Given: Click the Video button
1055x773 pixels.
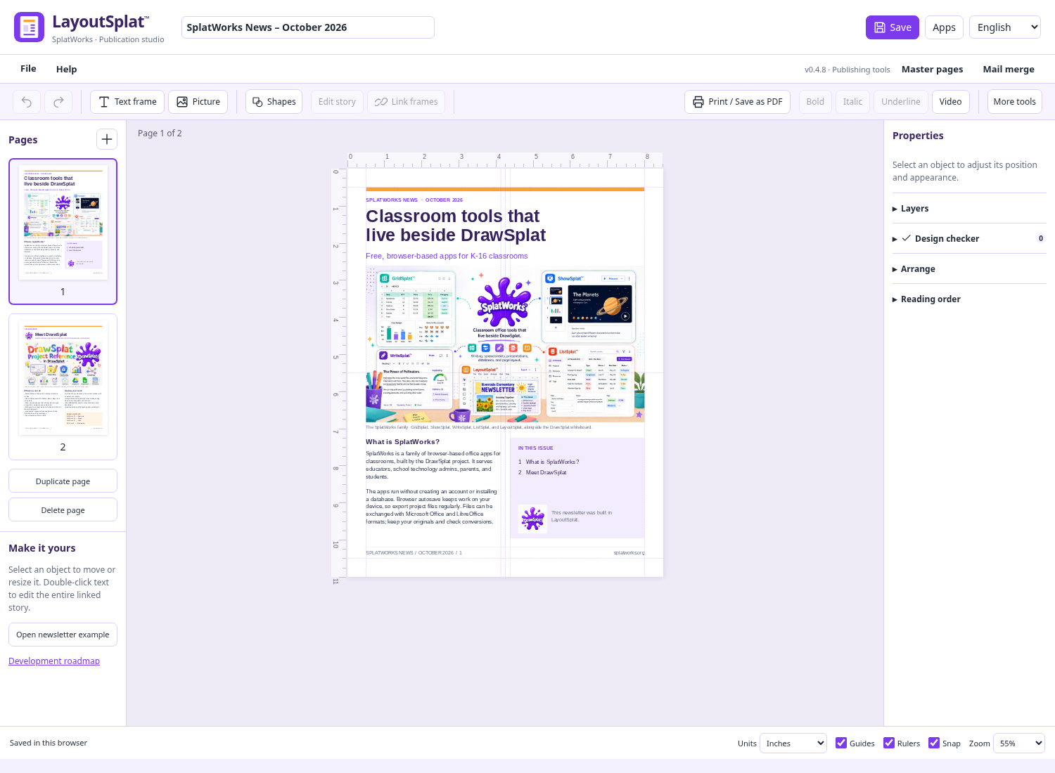Looking at the screenshot, I should tap(950, 102).
